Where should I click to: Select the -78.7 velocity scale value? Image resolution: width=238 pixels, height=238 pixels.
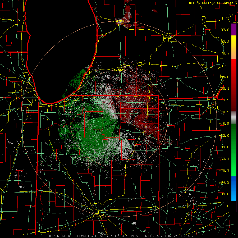[x=224, y=171]
